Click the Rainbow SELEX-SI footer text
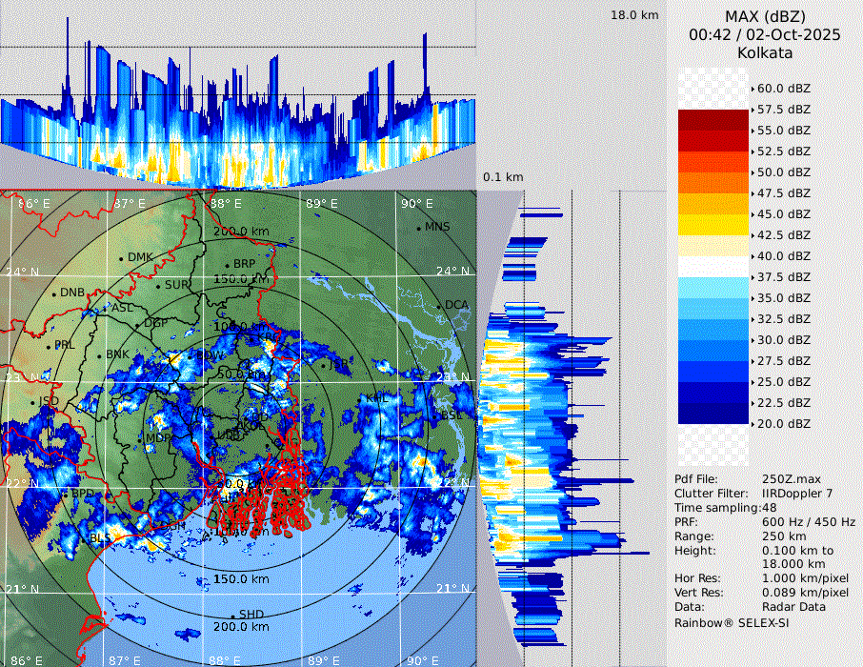The width and height of the screenshot is (863, 667). point(732,622)
